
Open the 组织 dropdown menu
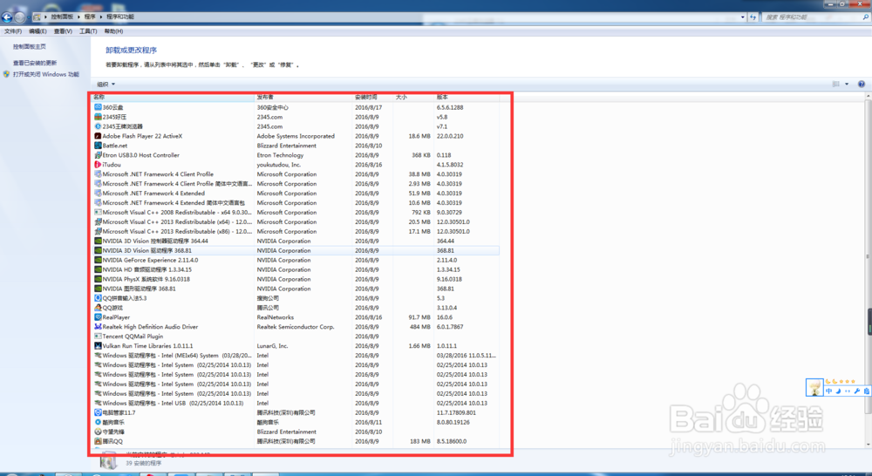tap(106, 85)
